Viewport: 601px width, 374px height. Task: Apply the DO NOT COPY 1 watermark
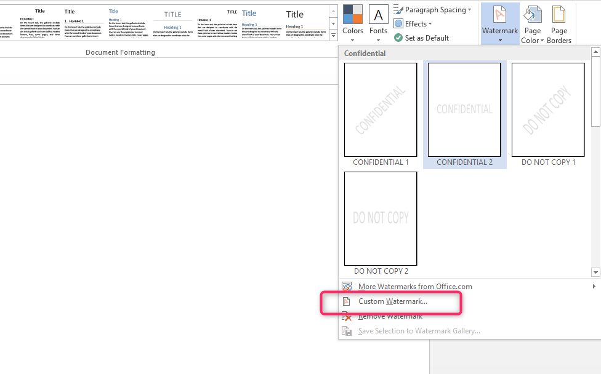point(547,109)
